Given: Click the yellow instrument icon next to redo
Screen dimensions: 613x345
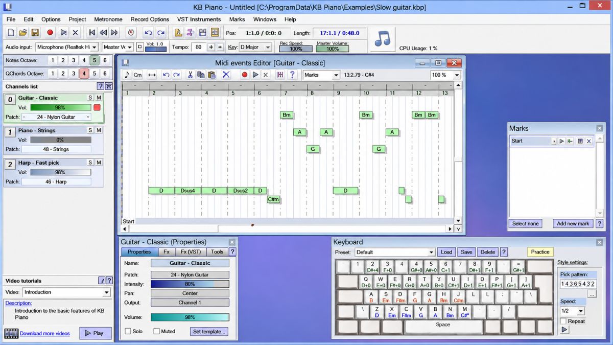Looking at the screenshot, I should point(178,33).
